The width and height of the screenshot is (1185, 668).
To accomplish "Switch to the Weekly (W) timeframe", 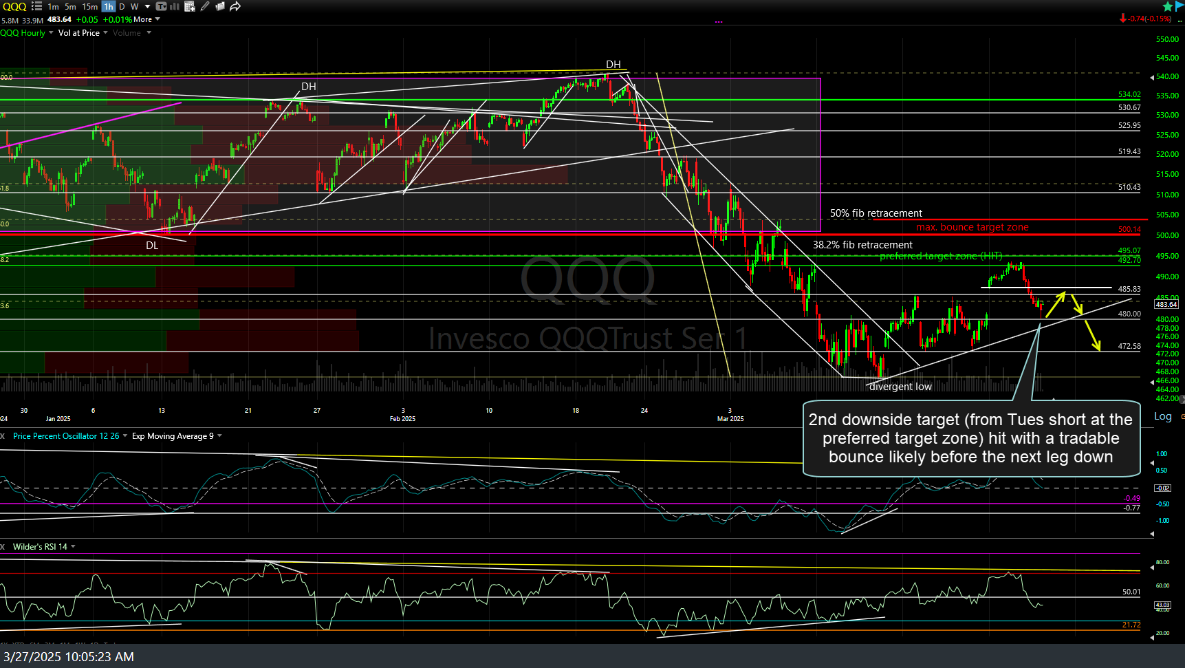I will [134, 6].
